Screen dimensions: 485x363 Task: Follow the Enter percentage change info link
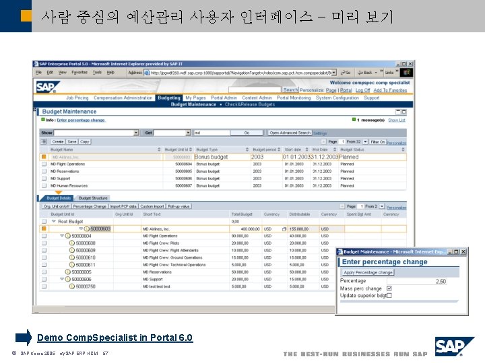tap(81, 120)
